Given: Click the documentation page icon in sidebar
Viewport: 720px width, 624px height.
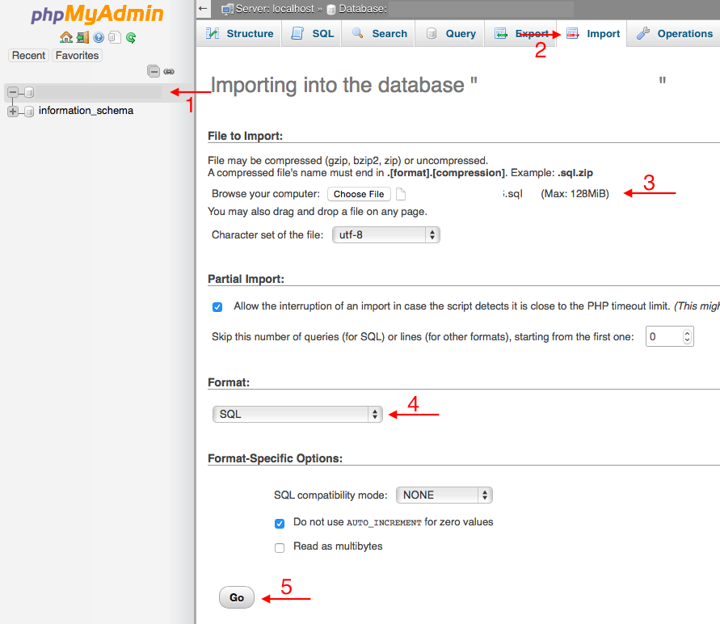Looking at the screenshot, I should click(x=114, y=37).
